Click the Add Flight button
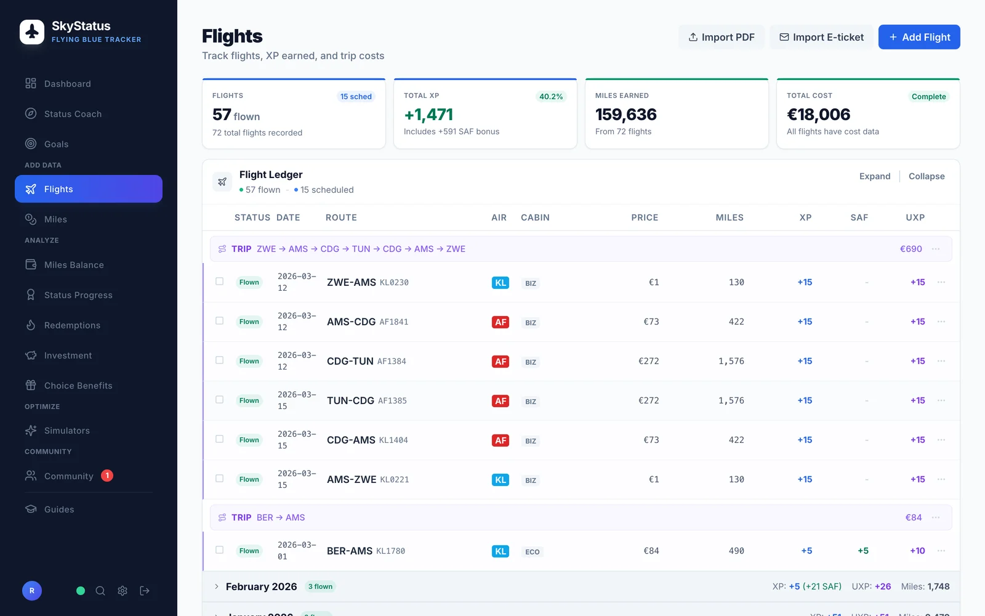The image size is (985, 616). 919,37
